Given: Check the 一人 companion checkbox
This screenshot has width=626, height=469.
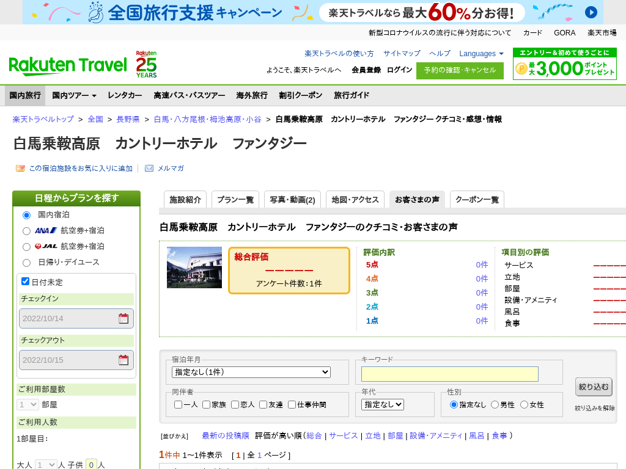Looking at the screenshot, I should 178,405.
